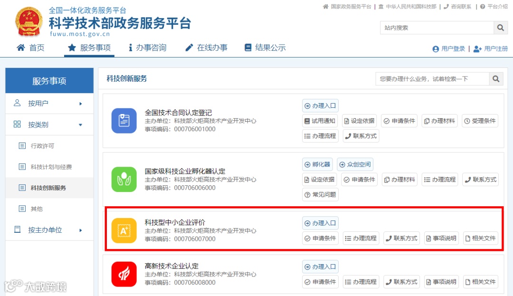This screenshot has height=296, width=513.
Task: Open 在线办事 navigation tab
Action: 206,48
